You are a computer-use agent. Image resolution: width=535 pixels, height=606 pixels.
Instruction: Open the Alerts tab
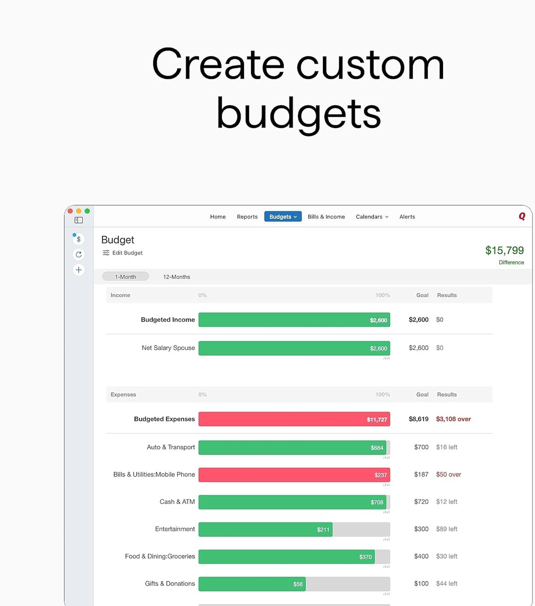(407, 217)
